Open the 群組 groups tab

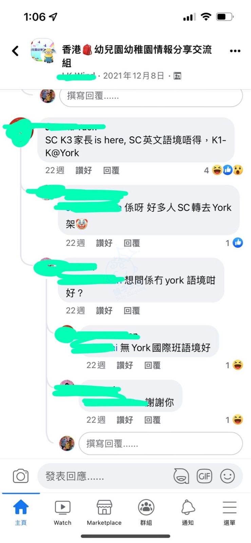(146, 512)
